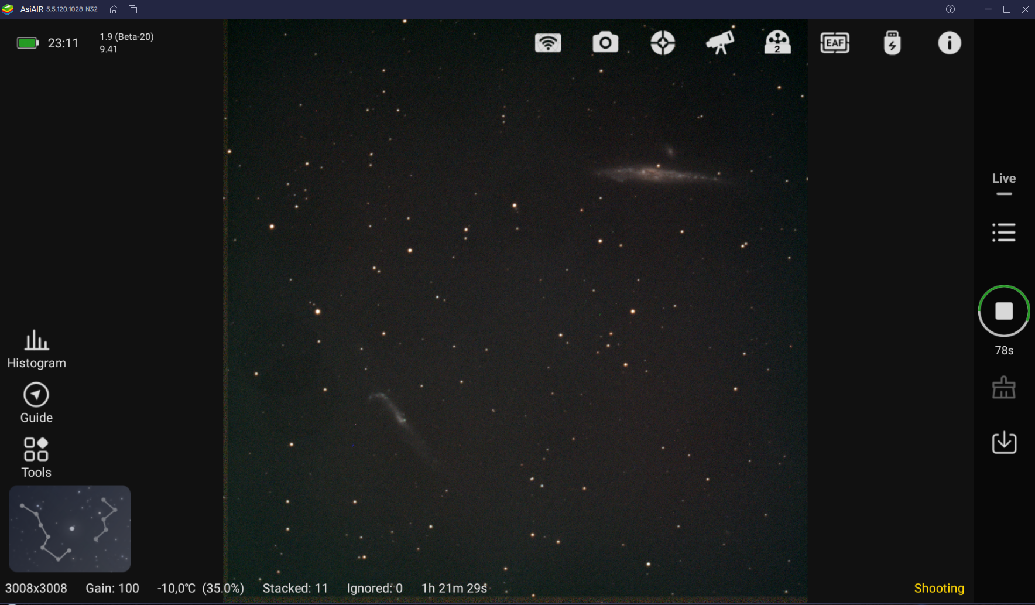Screen dimensions: 1035x605
Task: Click the Gain: 100 value
Action: pos(112,588)
